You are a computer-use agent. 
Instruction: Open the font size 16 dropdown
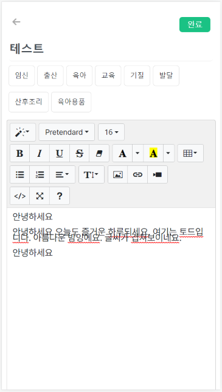pos(111,132)
